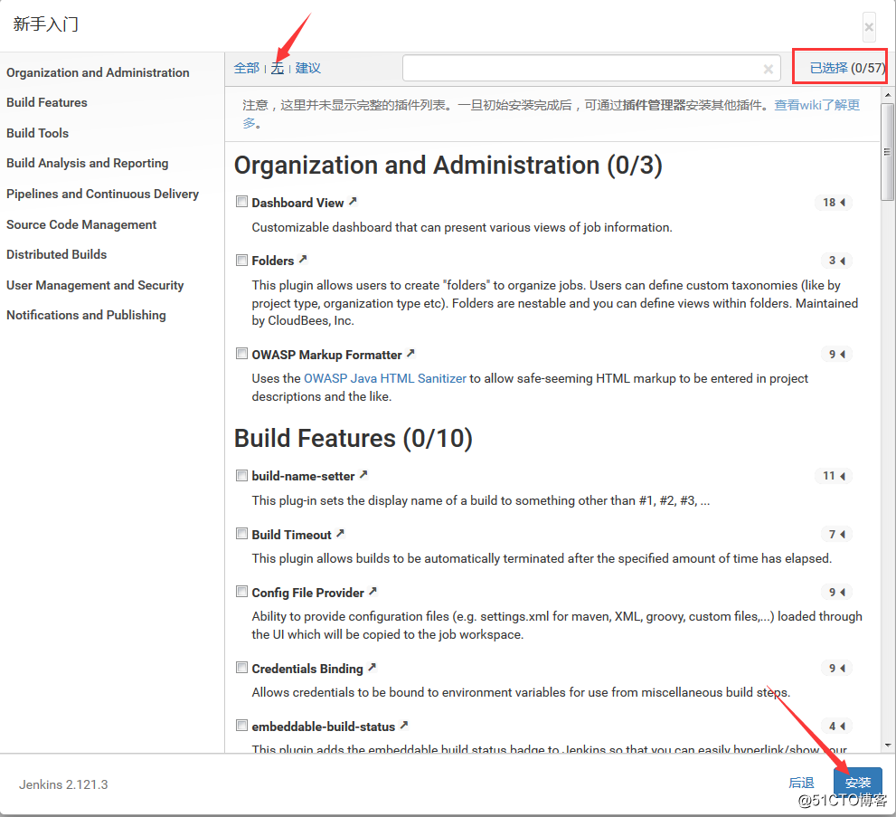Select Build Analysis and Reporting category

88,164
